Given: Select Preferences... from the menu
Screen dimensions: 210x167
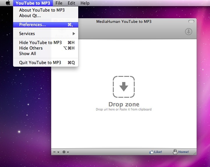Looking at the screenshot, I should coord(33,25).
